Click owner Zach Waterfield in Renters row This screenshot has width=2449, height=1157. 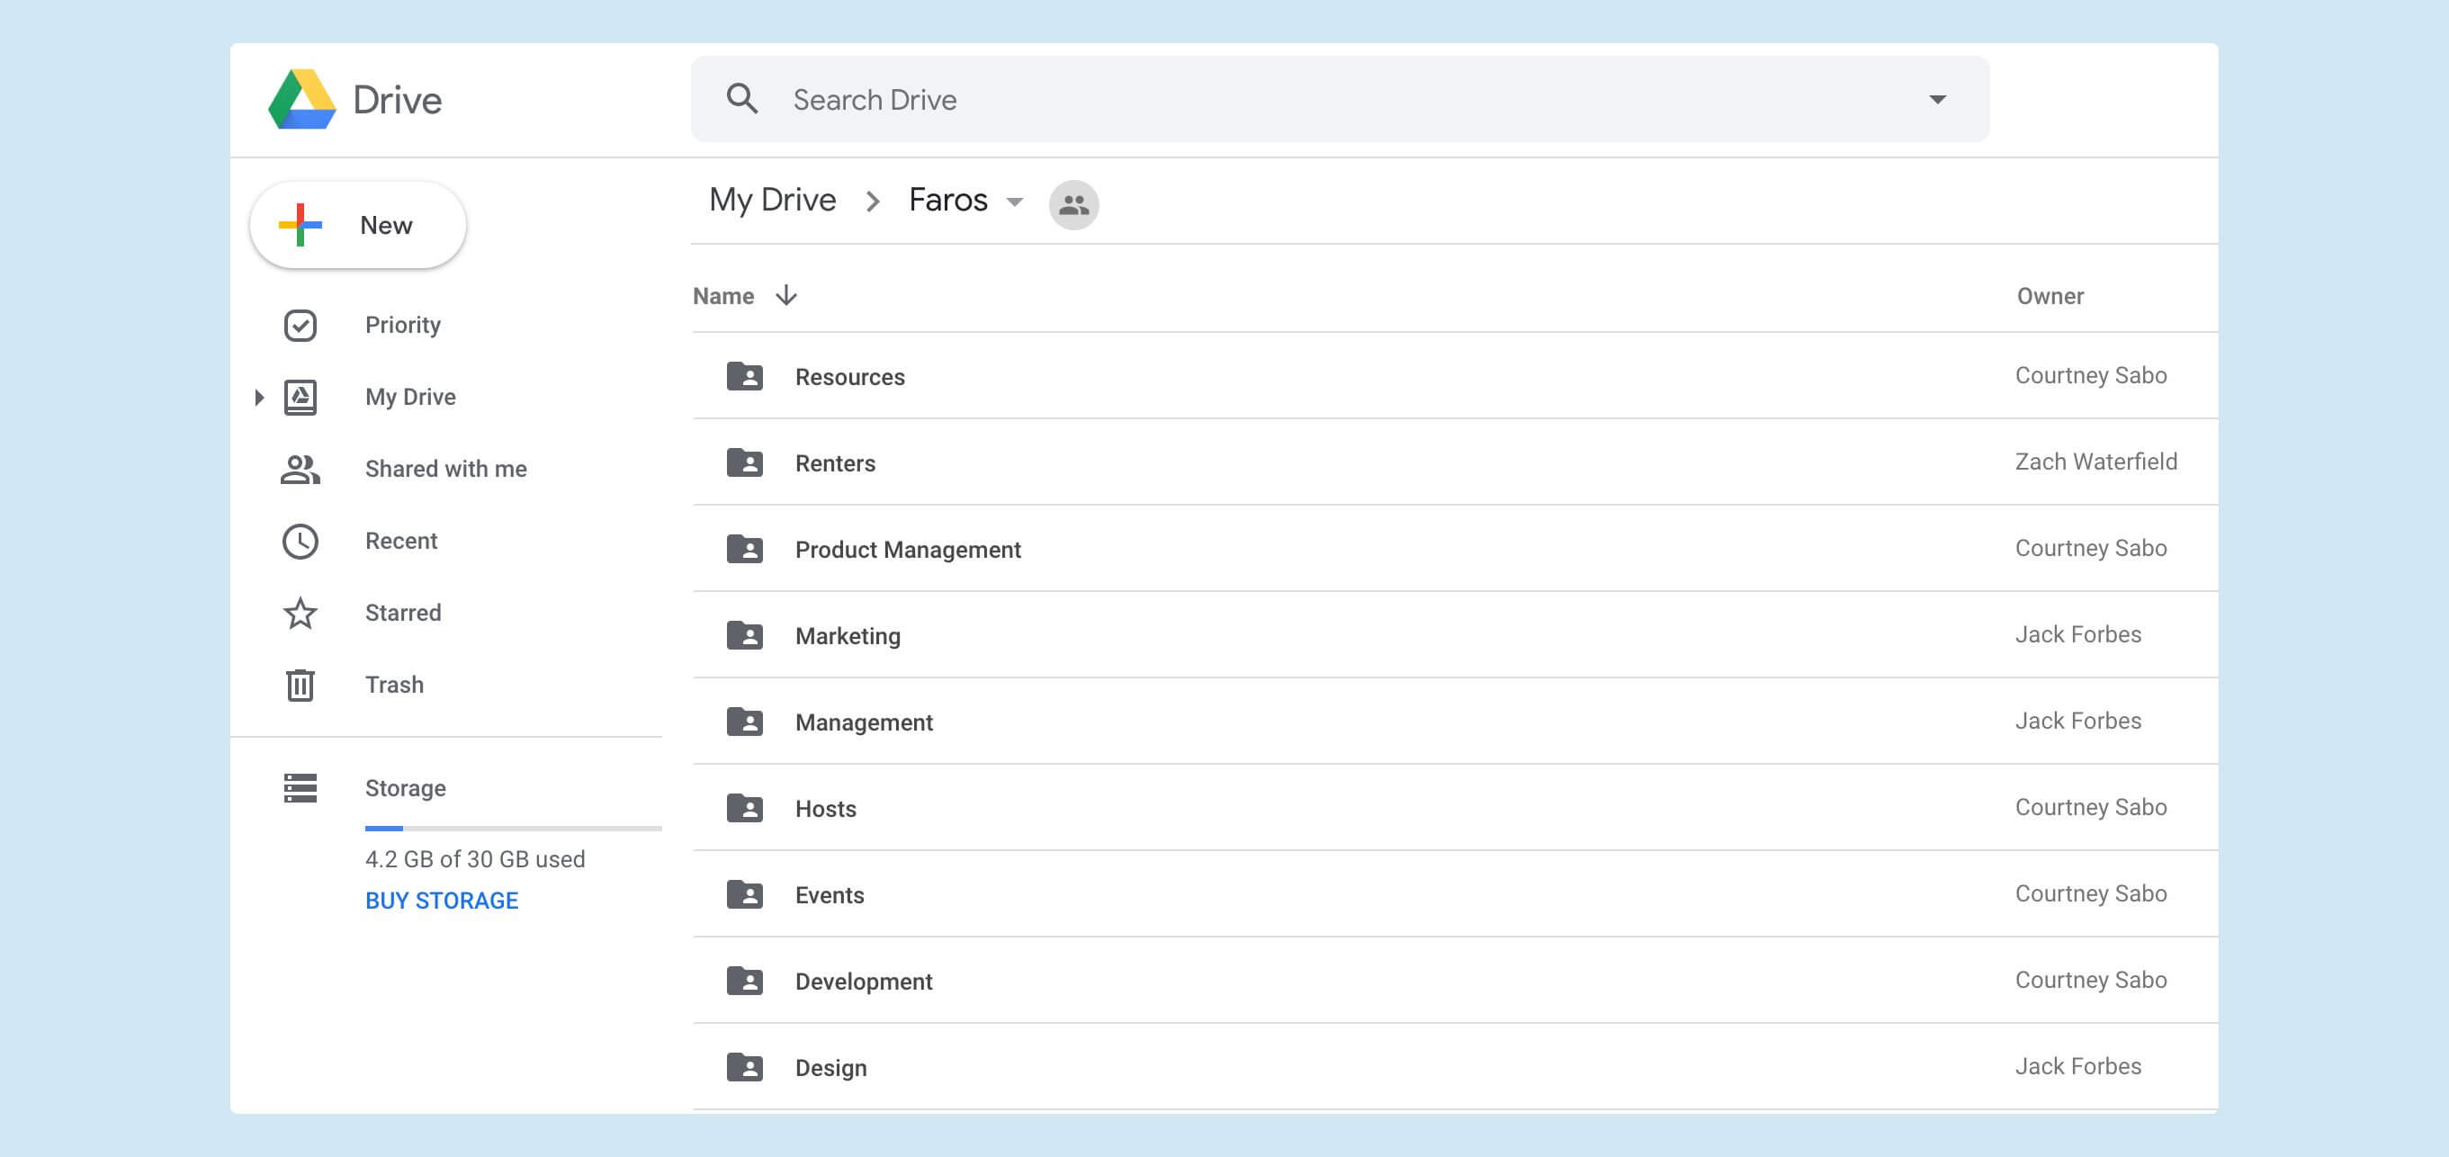tap(2096, 462)
